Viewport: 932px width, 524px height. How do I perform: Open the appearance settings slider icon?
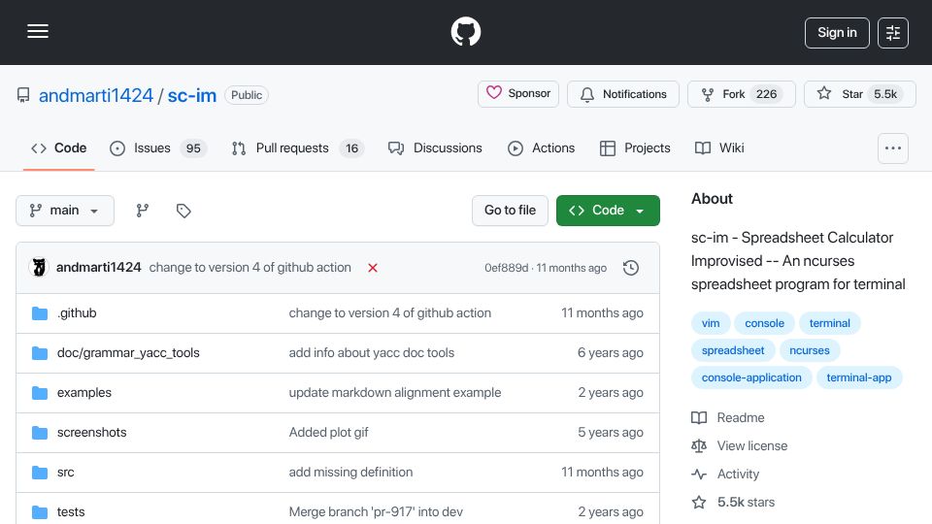pos(893,33)
